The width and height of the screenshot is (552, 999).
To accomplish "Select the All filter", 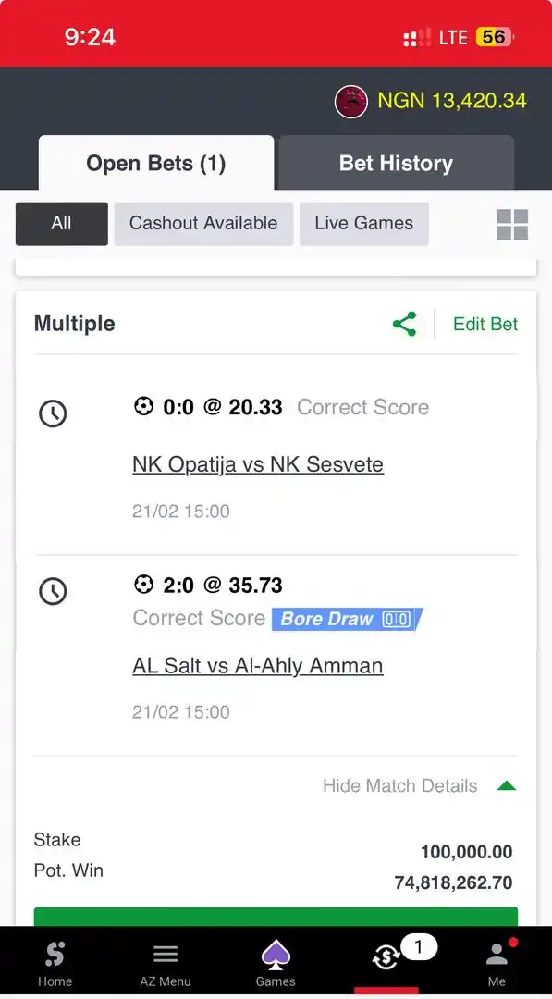I will 62,224.
